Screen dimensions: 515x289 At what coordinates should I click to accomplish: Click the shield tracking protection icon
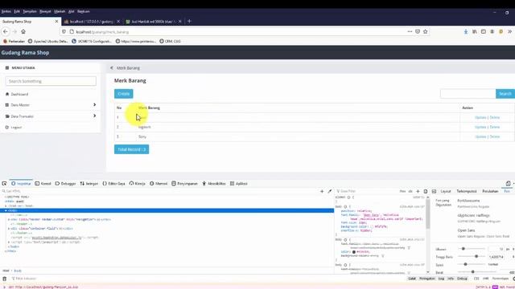point(64,32)
